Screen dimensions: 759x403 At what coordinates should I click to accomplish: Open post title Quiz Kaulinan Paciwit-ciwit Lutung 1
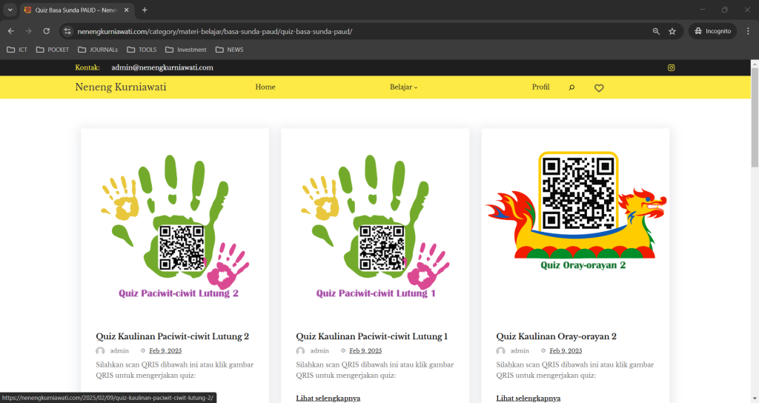point(372,336)
